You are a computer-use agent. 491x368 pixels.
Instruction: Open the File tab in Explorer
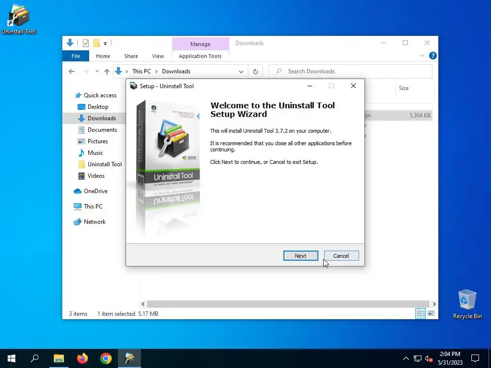75,56
